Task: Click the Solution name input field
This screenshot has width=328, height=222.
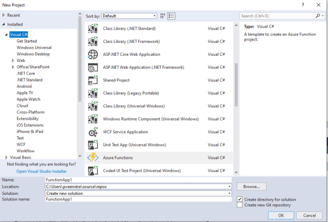Action: click(138, 199)
